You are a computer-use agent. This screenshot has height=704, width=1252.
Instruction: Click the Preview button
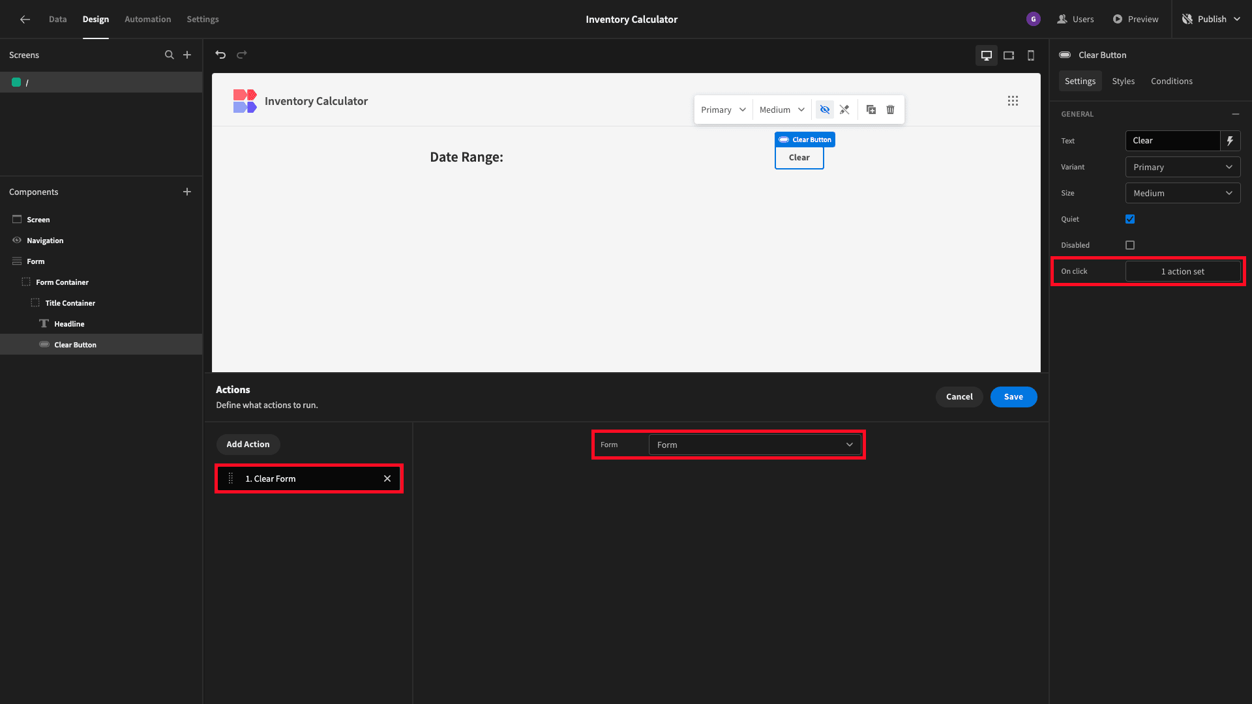tap(1135, 19)
